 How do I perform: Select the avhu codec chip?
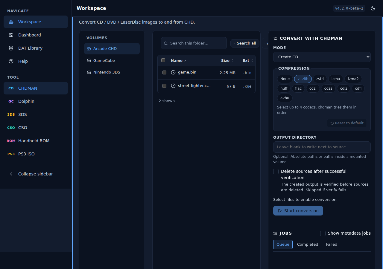(285, 98)
